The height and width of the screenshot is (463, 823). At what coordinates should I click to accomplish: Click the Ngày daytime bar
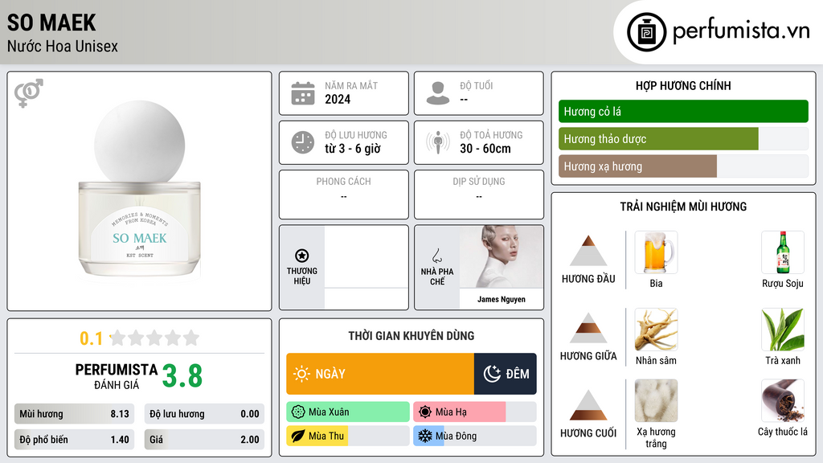380,374
